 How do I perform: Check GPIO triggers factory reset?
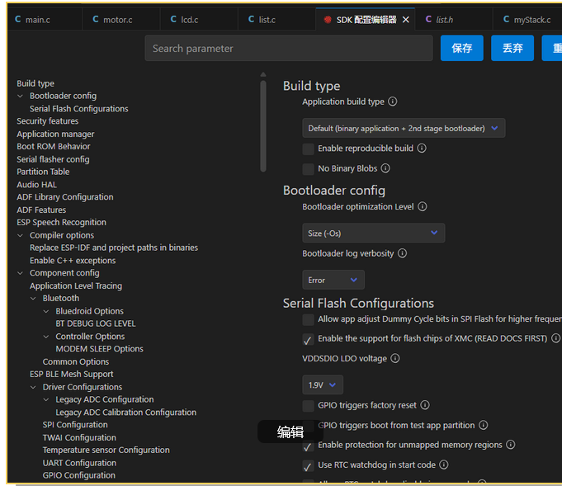309,406
